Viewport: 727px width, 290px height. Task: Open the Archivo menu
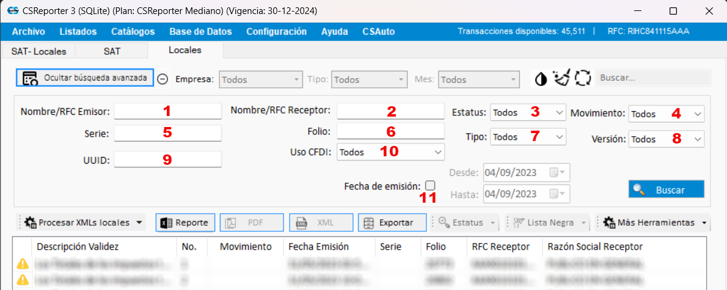[x=29, y=32]
